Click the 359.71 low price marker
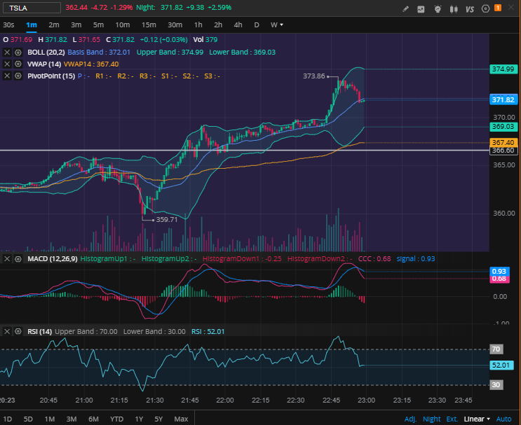Image resolution: width=521 pixels, height=425 pixels. point(167,220)
